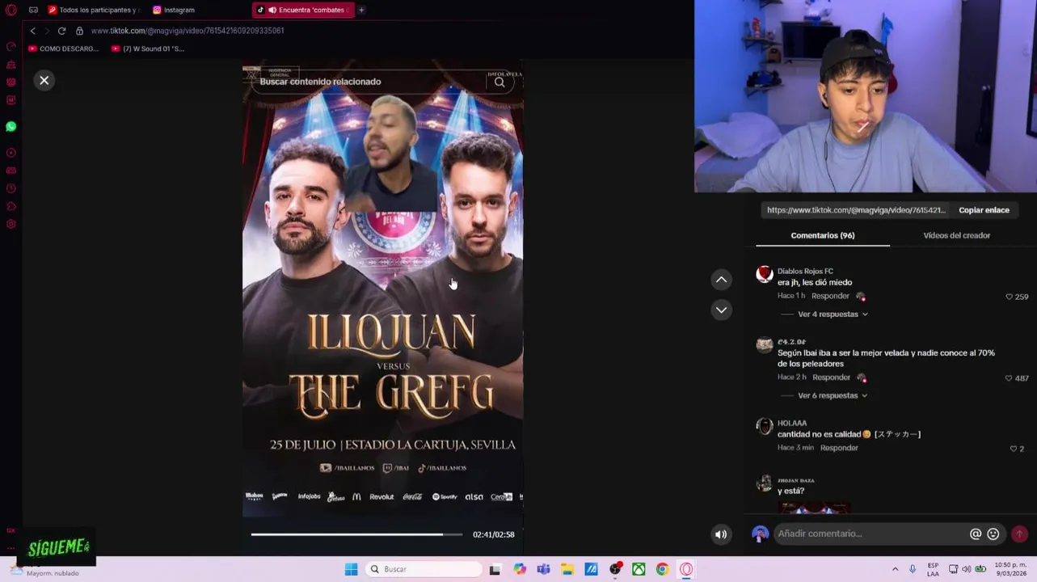Insert a mention with the @ icon
The width and height of the screenshot is (1037, 582).
pos(976,533)
